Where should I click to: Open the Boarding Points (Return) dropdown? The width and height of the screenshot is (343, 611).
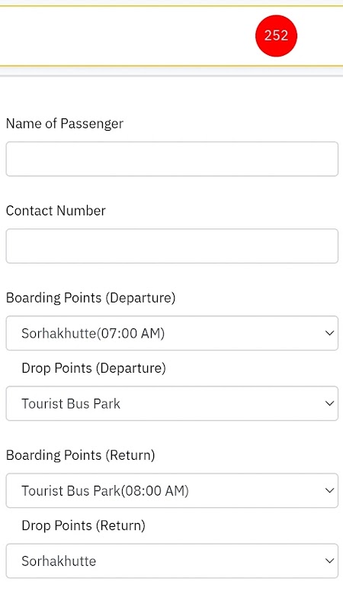coord(172,490)
